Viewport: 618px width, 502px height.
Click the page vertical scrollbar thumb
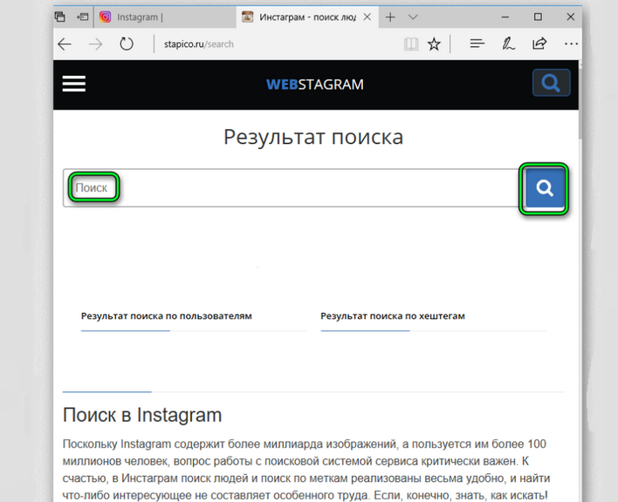(580, 105)
